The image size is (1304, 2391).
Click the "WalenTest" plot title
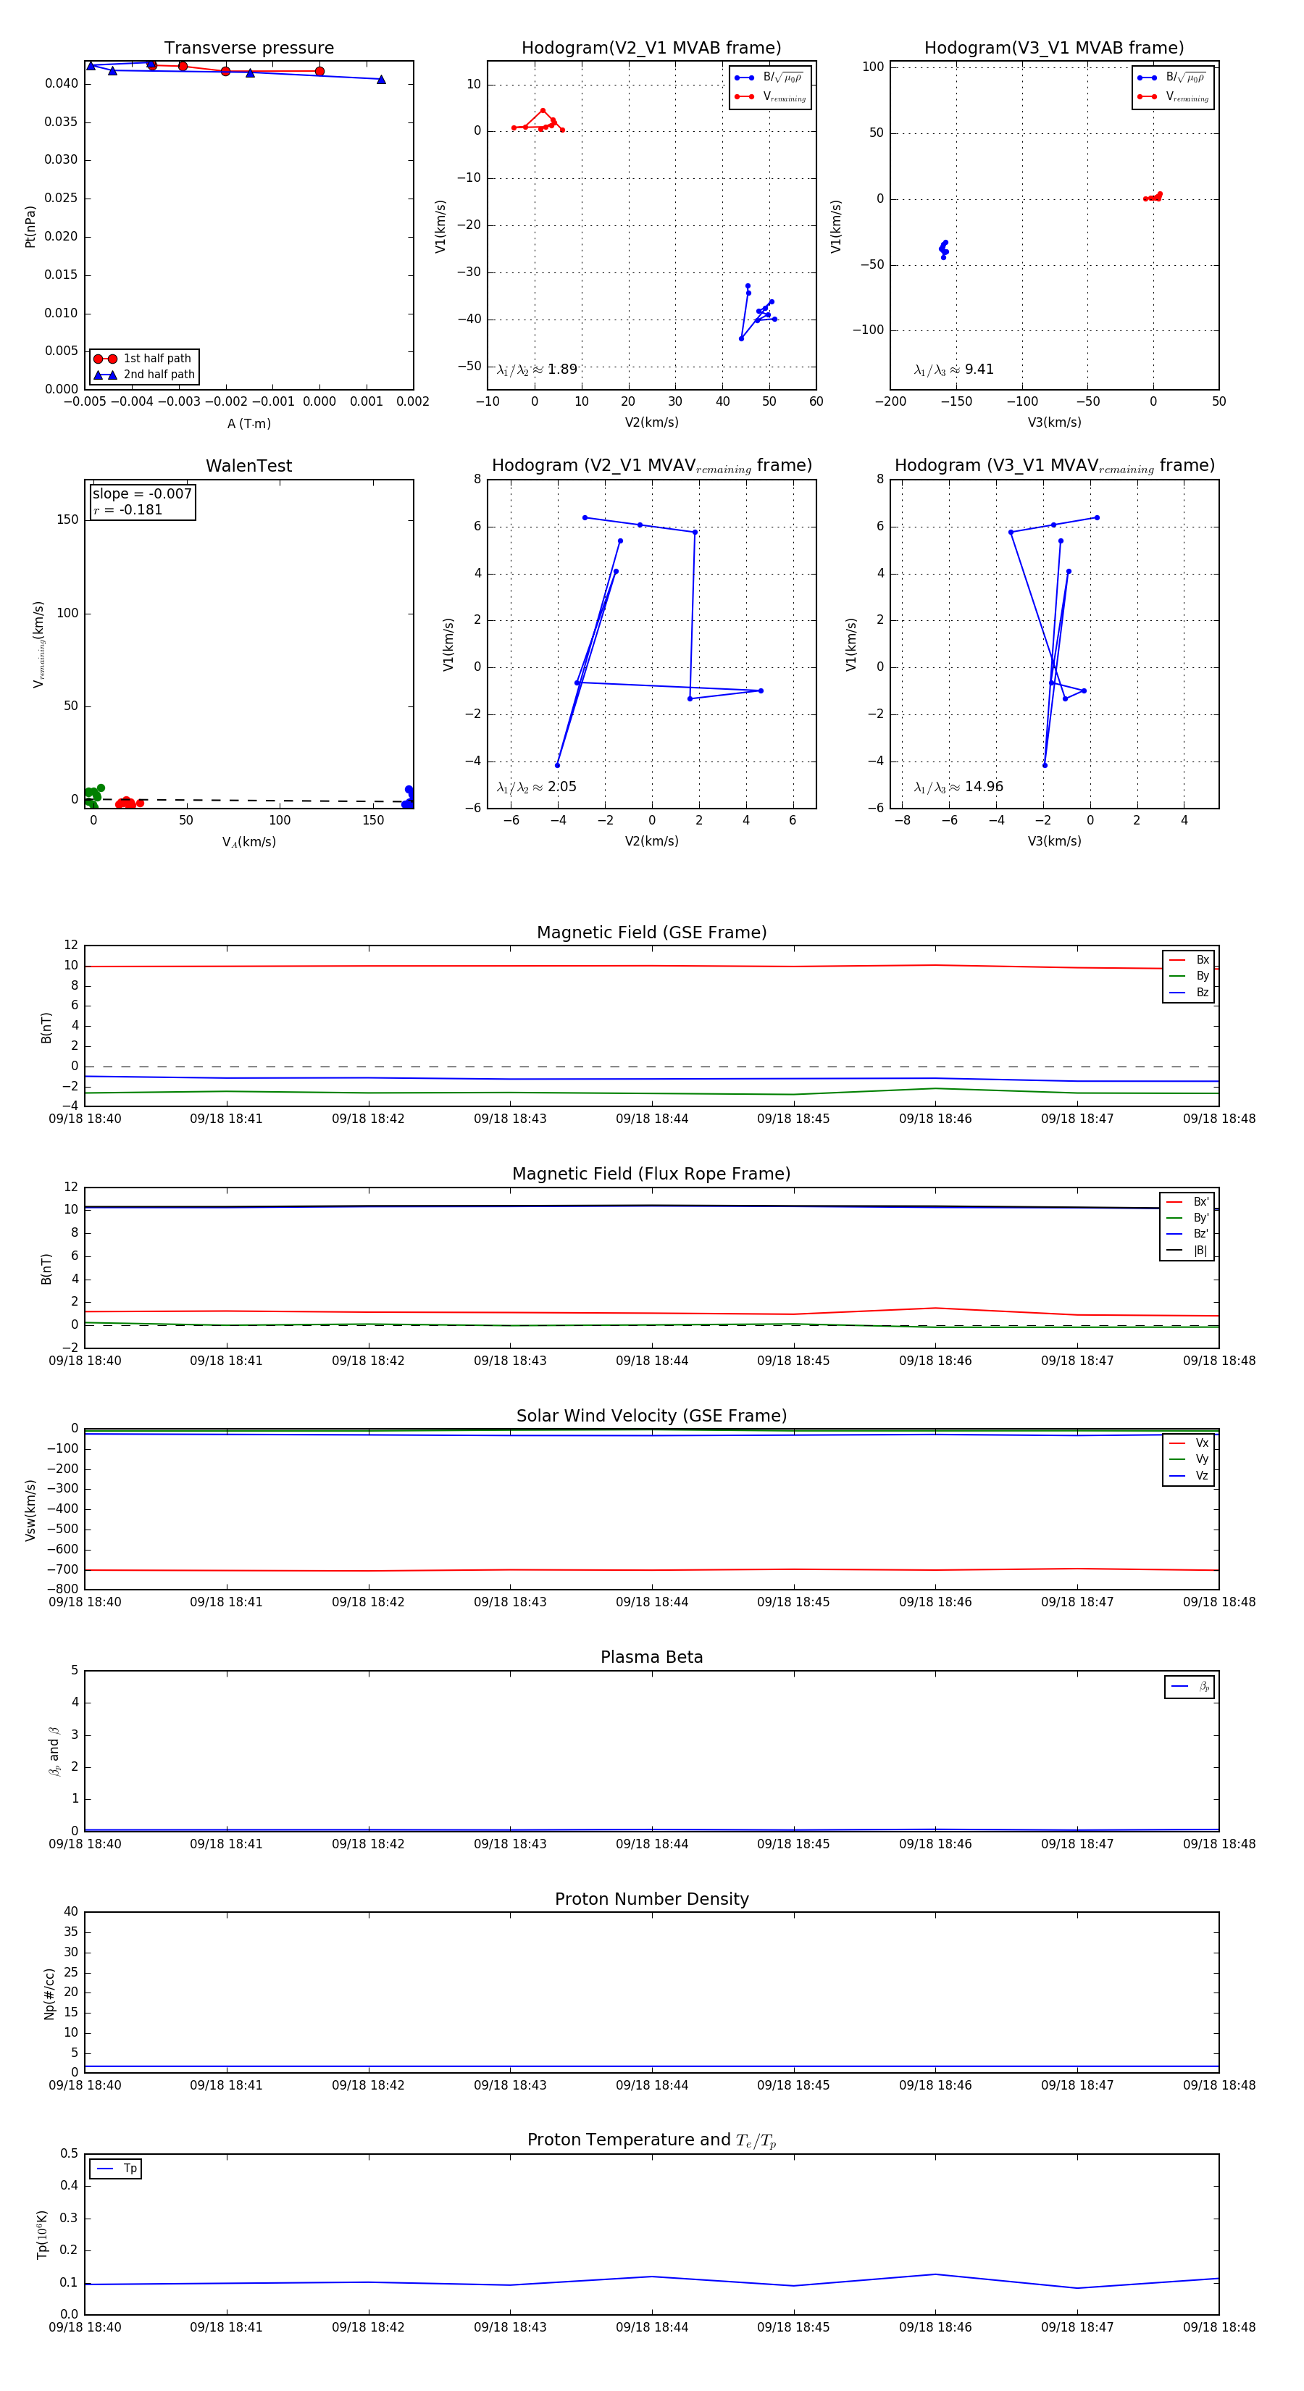[248, 466]
